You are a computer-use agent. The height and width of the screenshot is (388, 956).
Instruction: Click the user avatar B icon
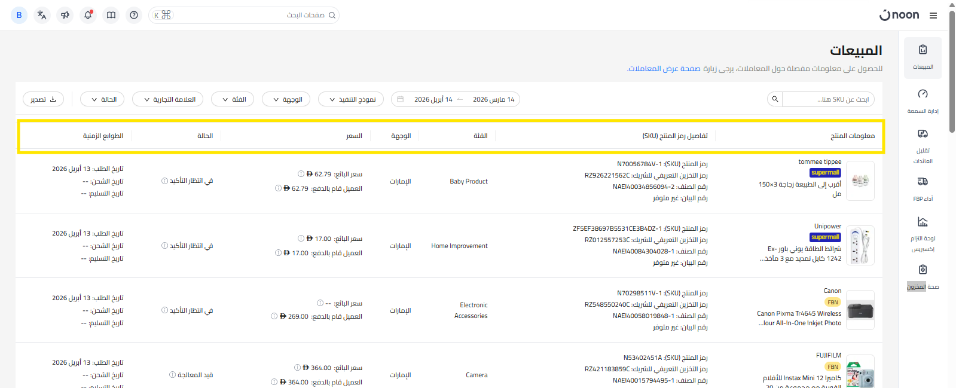19,15
